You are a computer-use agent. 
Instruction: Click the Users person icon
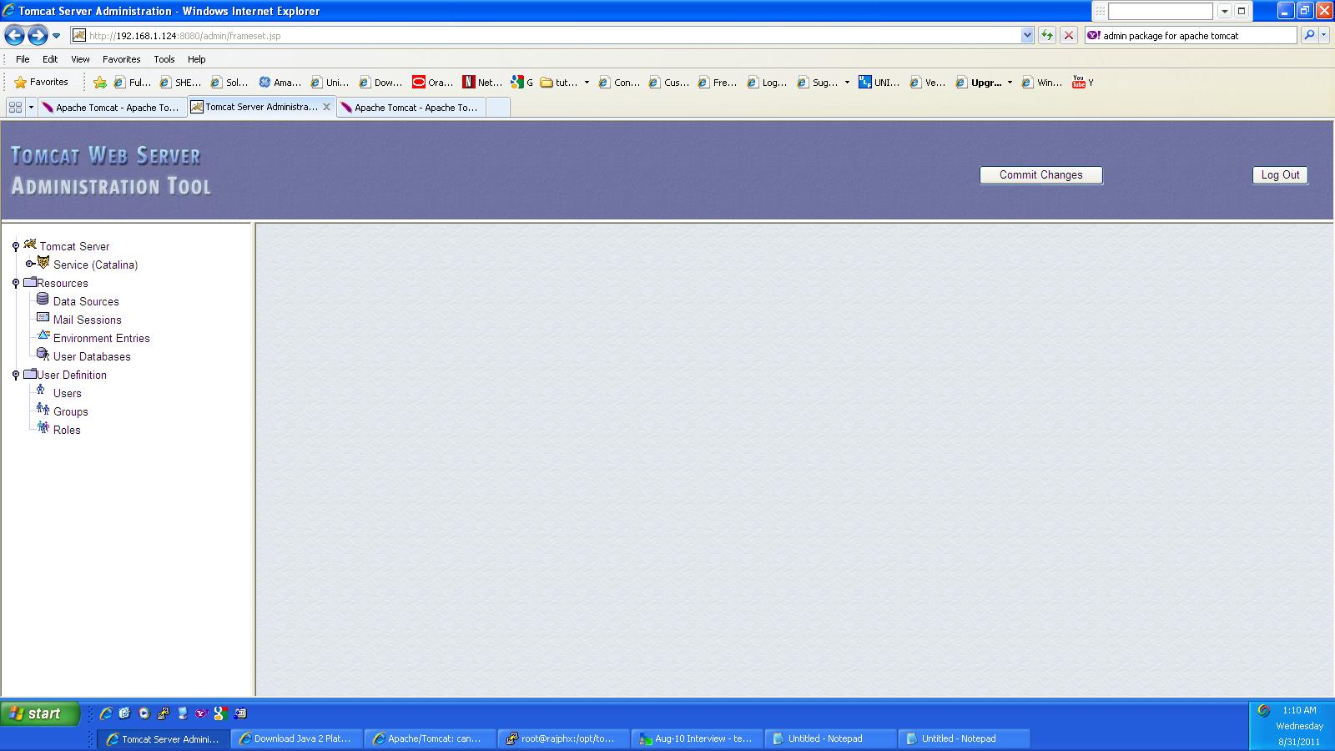click(41, 391)
